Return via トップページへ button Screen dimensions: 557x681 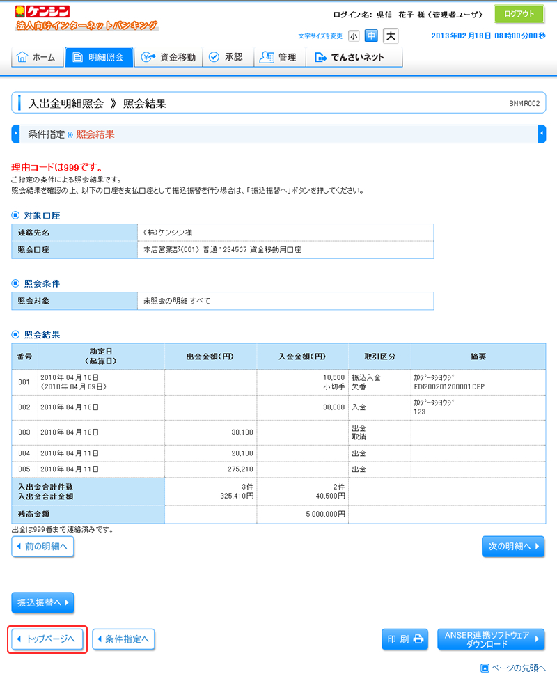[47, 639]
